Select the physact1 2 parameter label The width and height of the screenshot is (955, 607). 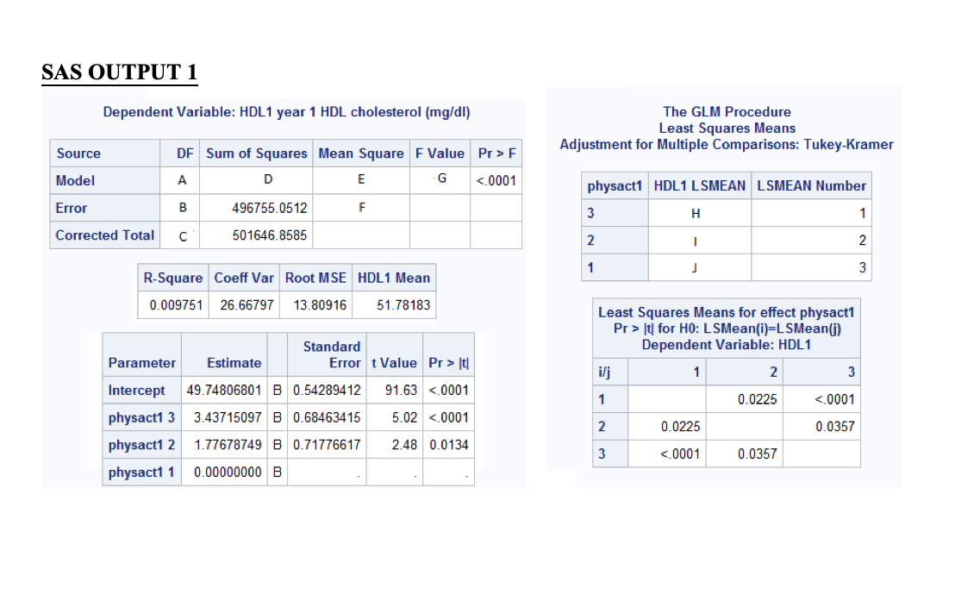pyautogui.click(x=141, y=445)
